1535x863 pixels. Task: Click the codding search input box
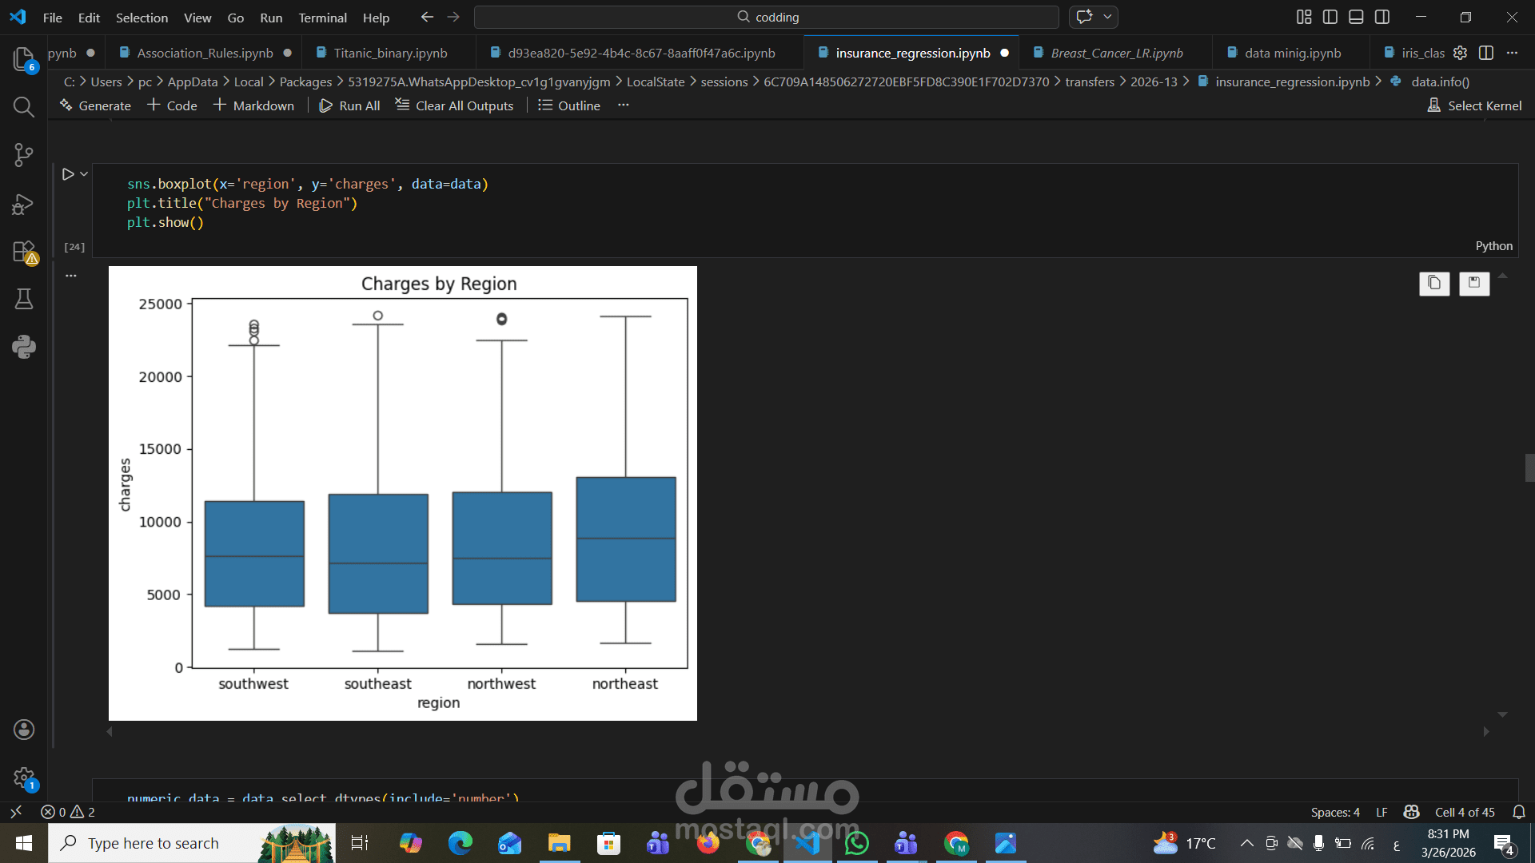[766, 17]
